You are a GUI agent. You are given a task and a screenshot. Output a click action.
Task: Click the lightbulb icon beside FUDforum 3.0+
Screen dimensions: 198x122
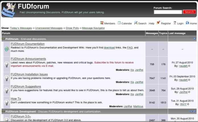point(7,119)
